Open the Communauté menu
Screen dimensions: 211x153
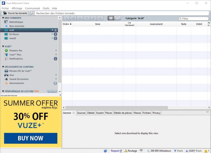click(x=32, y=8)
